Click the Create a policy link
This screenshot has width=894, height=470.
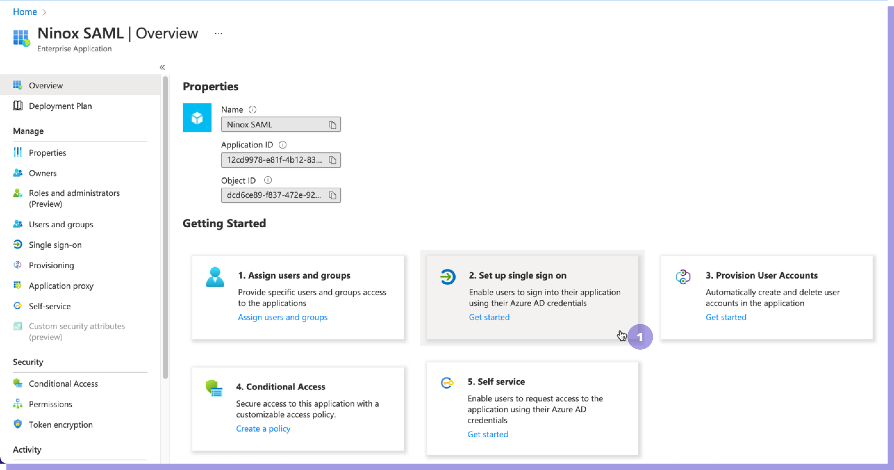[x=263, y=428]
